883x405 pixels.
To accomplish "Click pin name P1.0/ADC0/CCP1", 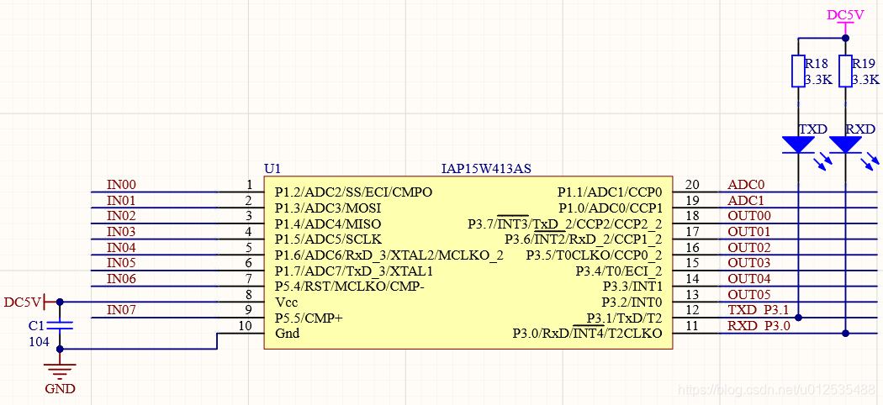I will [x=611, y=208].
